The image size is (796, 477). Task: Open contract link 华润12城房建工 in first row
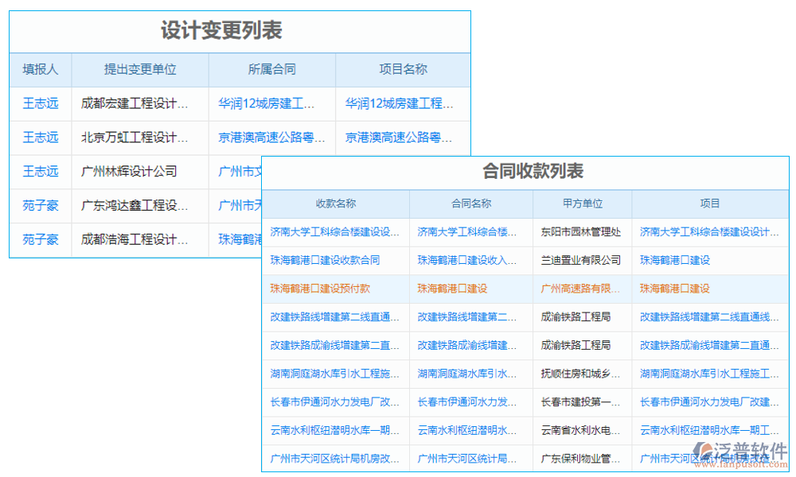272,103
